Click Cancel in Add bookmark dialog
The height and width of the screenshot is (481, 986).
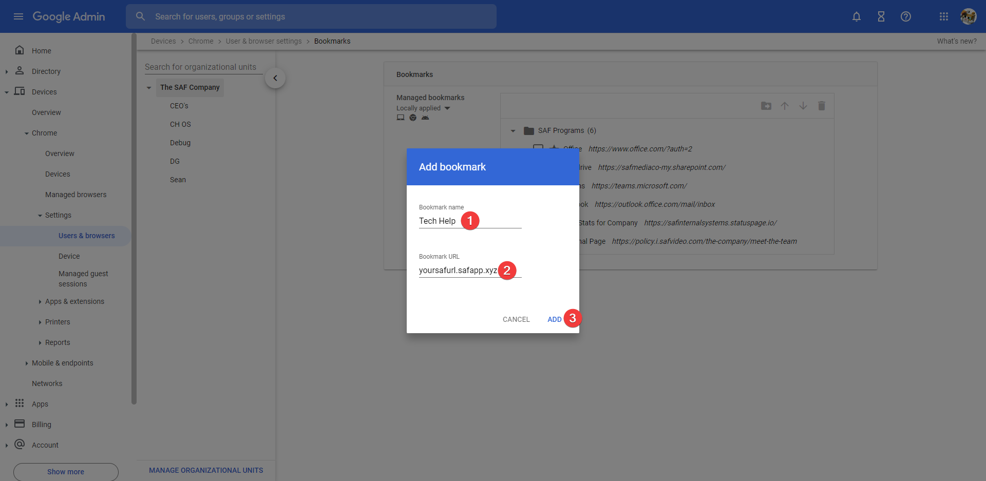[x=516, y=319]
